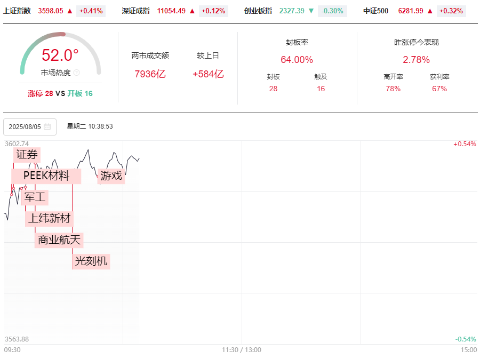This screenshot has width=480, height=358.
Task: Click the 上证指数 +0.41% change badge
Action: pos(91,11)
